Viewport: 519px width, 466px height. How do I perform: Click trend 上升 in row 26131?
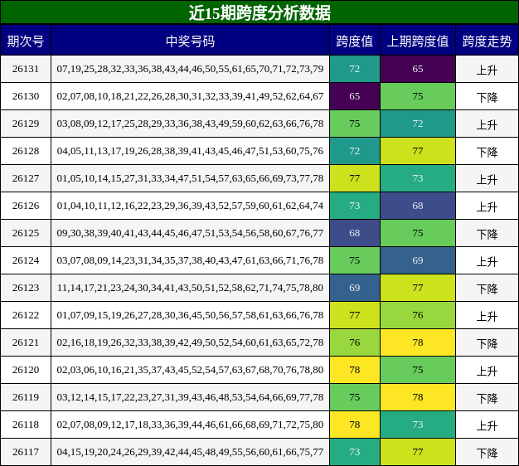pos(487,70)
